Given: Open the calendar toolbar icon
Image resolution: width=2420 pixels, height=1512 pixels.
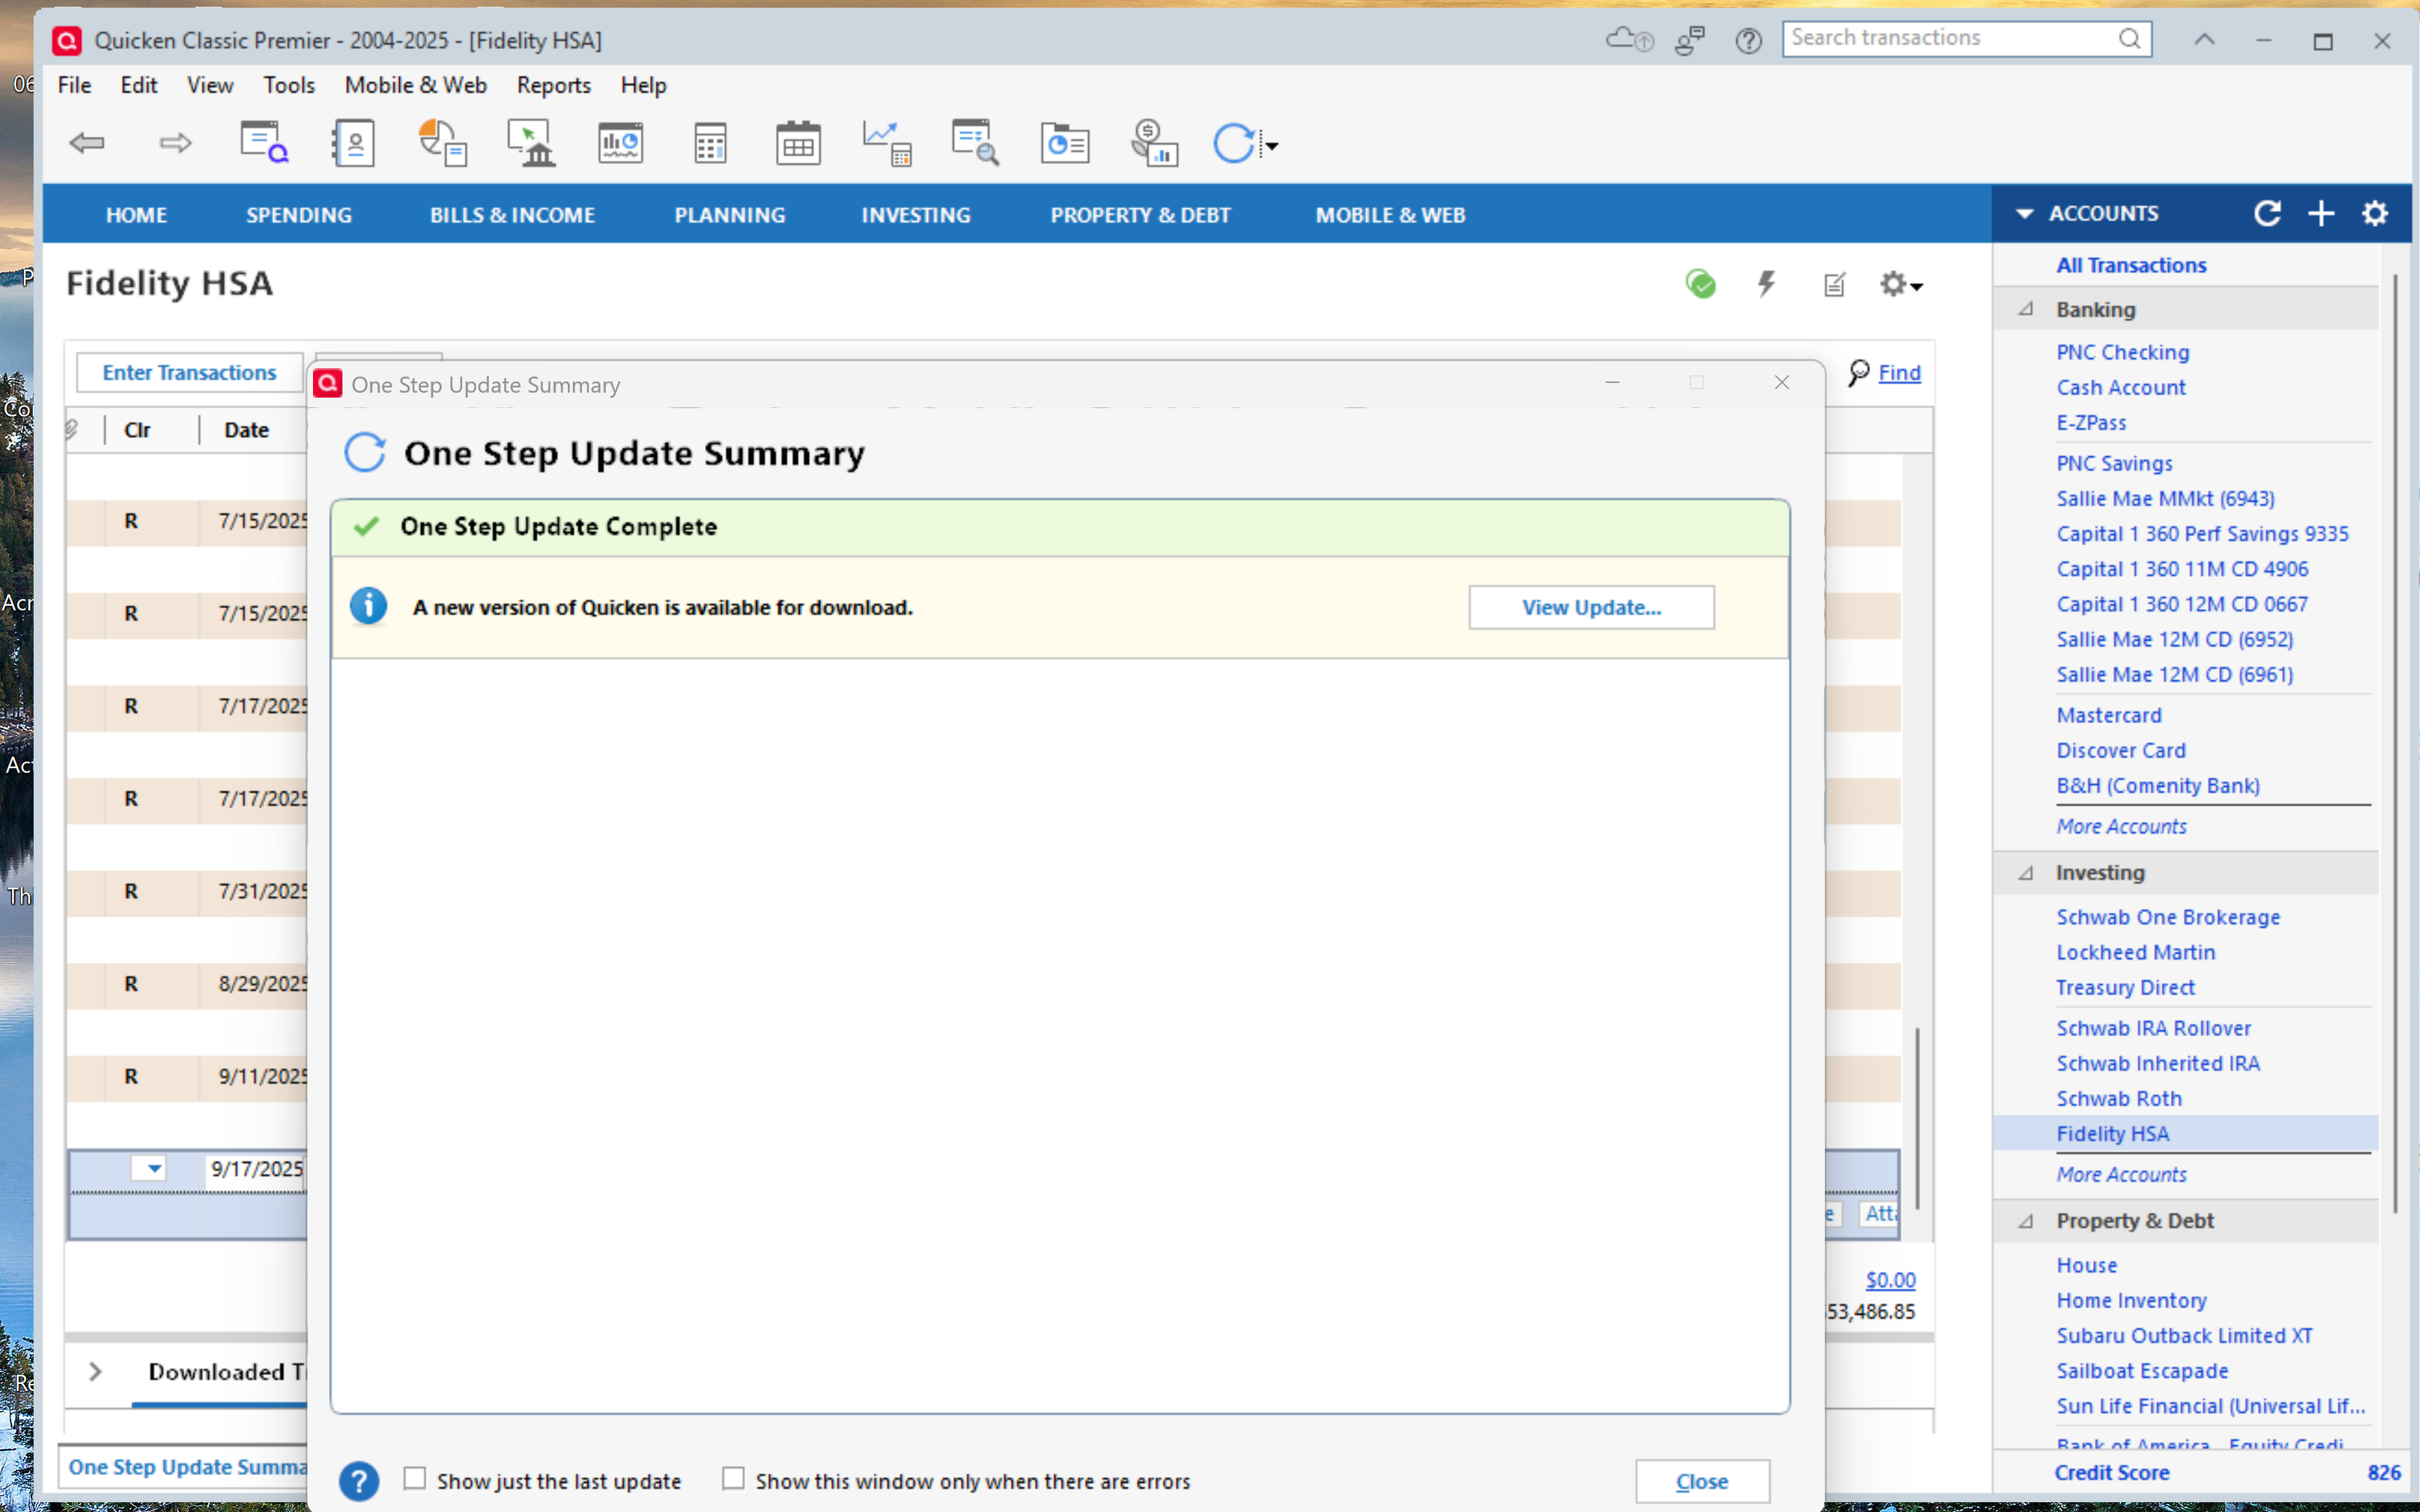Looking at the screenshot, I should coord(798,144).
